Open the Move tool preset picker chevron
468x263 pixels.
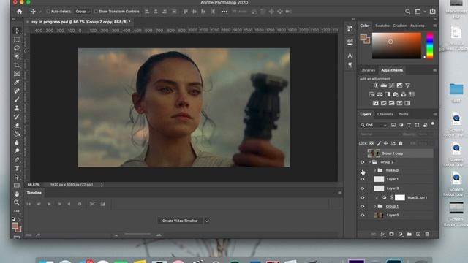pyautogui.click(x=40, y=12)
